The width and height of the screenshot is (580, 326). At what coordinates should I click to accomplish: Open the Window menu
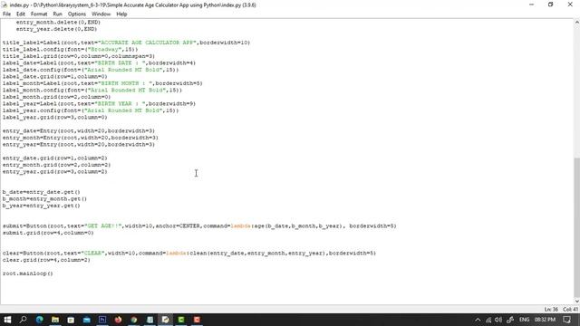101,14
